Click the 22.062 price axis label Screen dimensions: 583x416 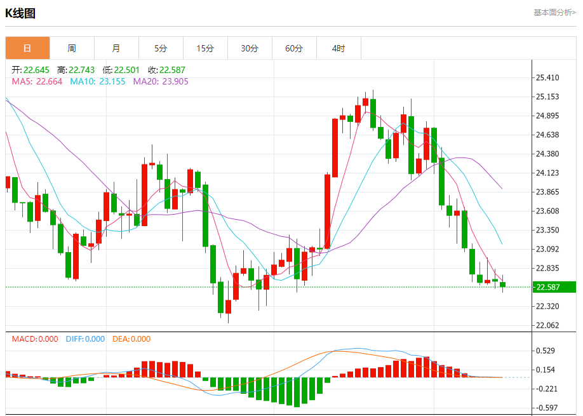pos(547,325)
